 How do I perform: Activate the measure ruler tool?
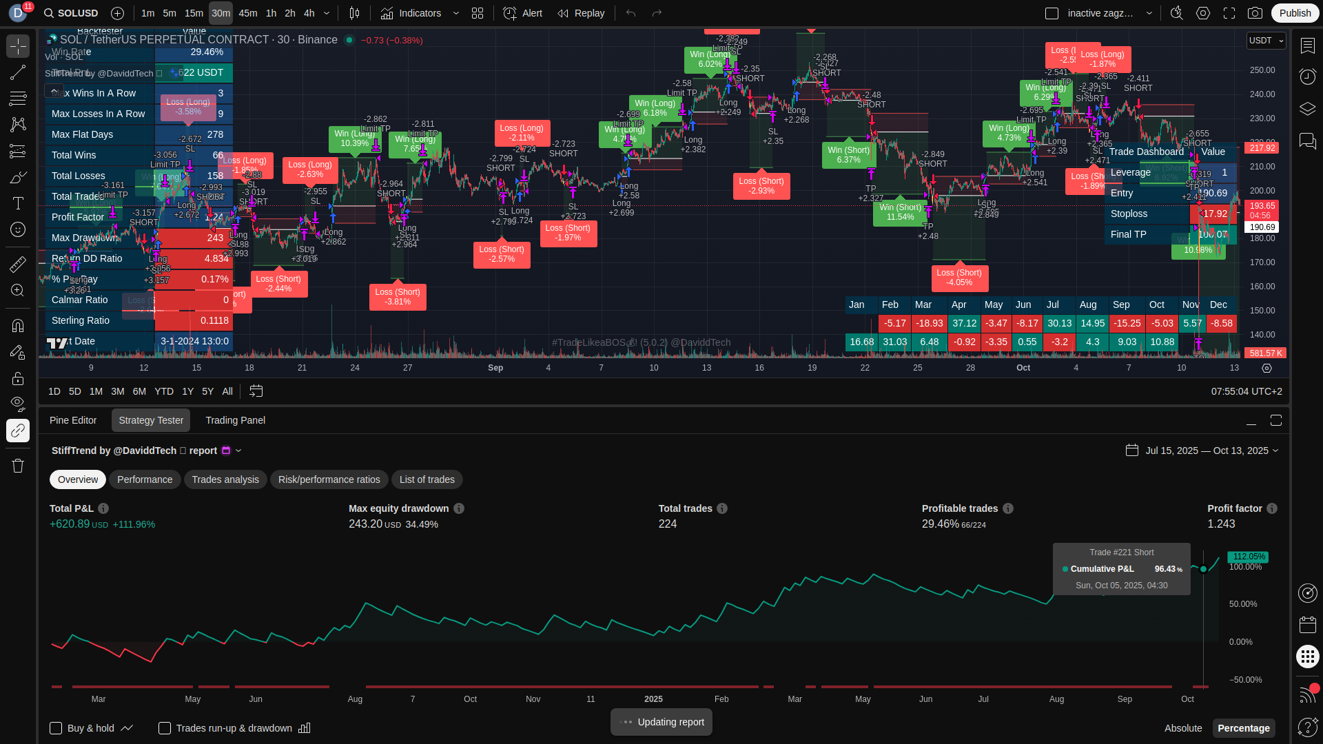[x=18, y=264]
